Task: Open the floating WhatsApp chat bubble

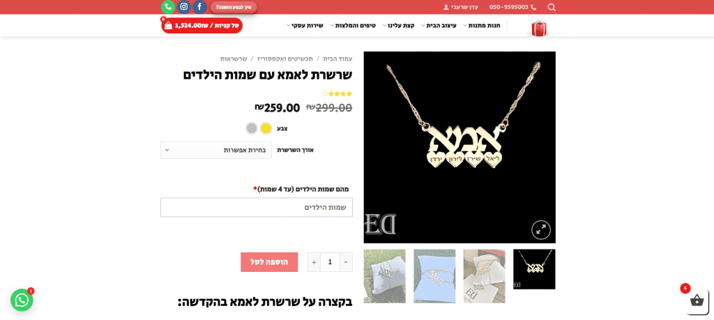Action: click(22, 300)
